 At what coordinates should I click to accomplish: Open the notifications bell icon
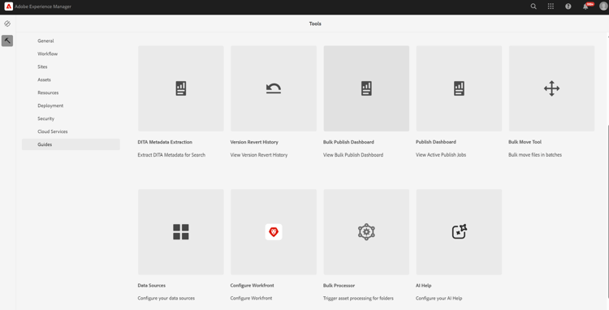pos(585,6)
